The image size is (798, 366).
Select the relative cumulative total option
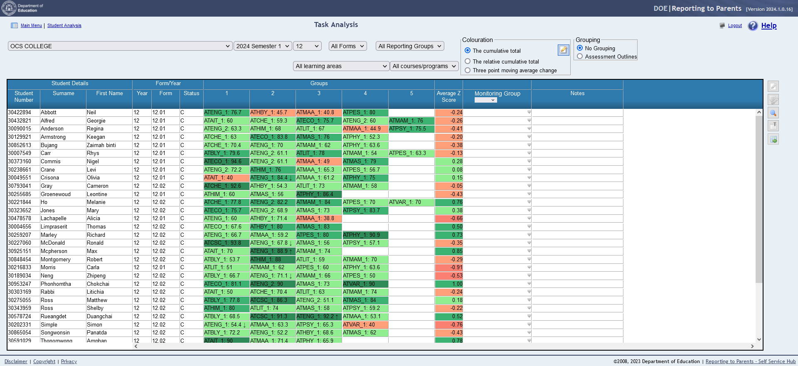pos(468,61)
